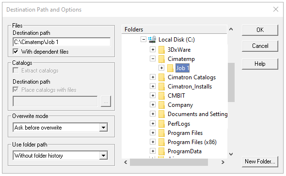Toggle Place catalogs with files checkbox
This screenshot has height=176, width=286.
[16, 90]
